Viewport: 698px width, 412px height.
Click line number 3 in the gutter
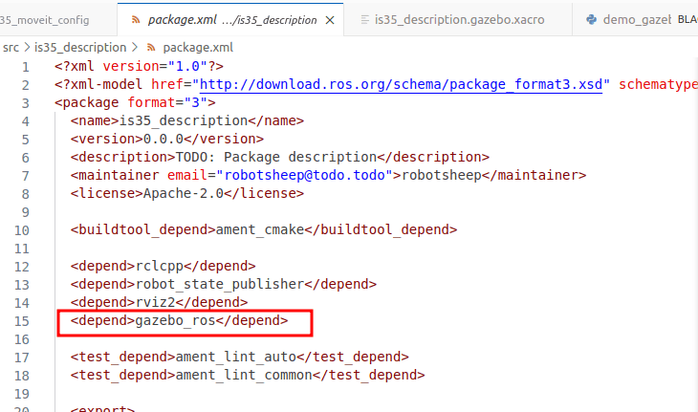(26, 103)
